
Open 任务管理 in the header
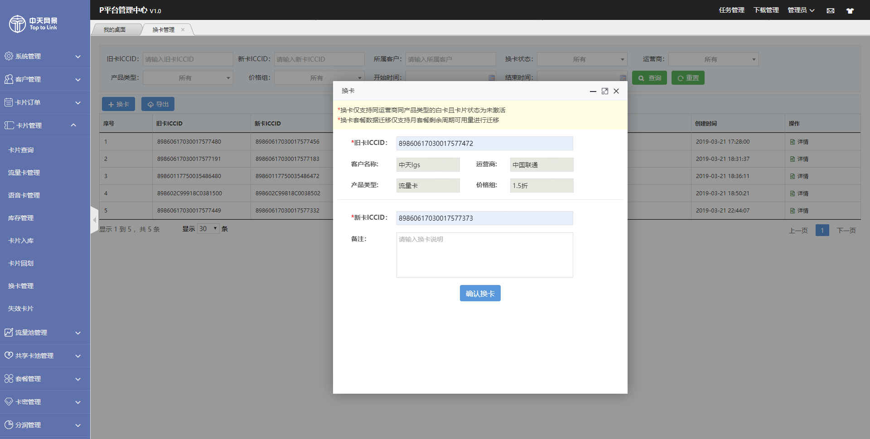pos(732,10)
